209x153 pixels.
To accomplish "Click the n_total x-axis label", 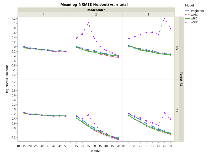I will coord(96,151).
